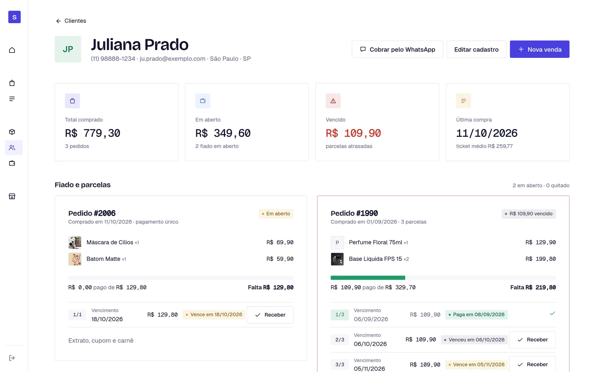Expand Extrato, cupom e carnê
The image size is (596, 372).
coord(101,341)
